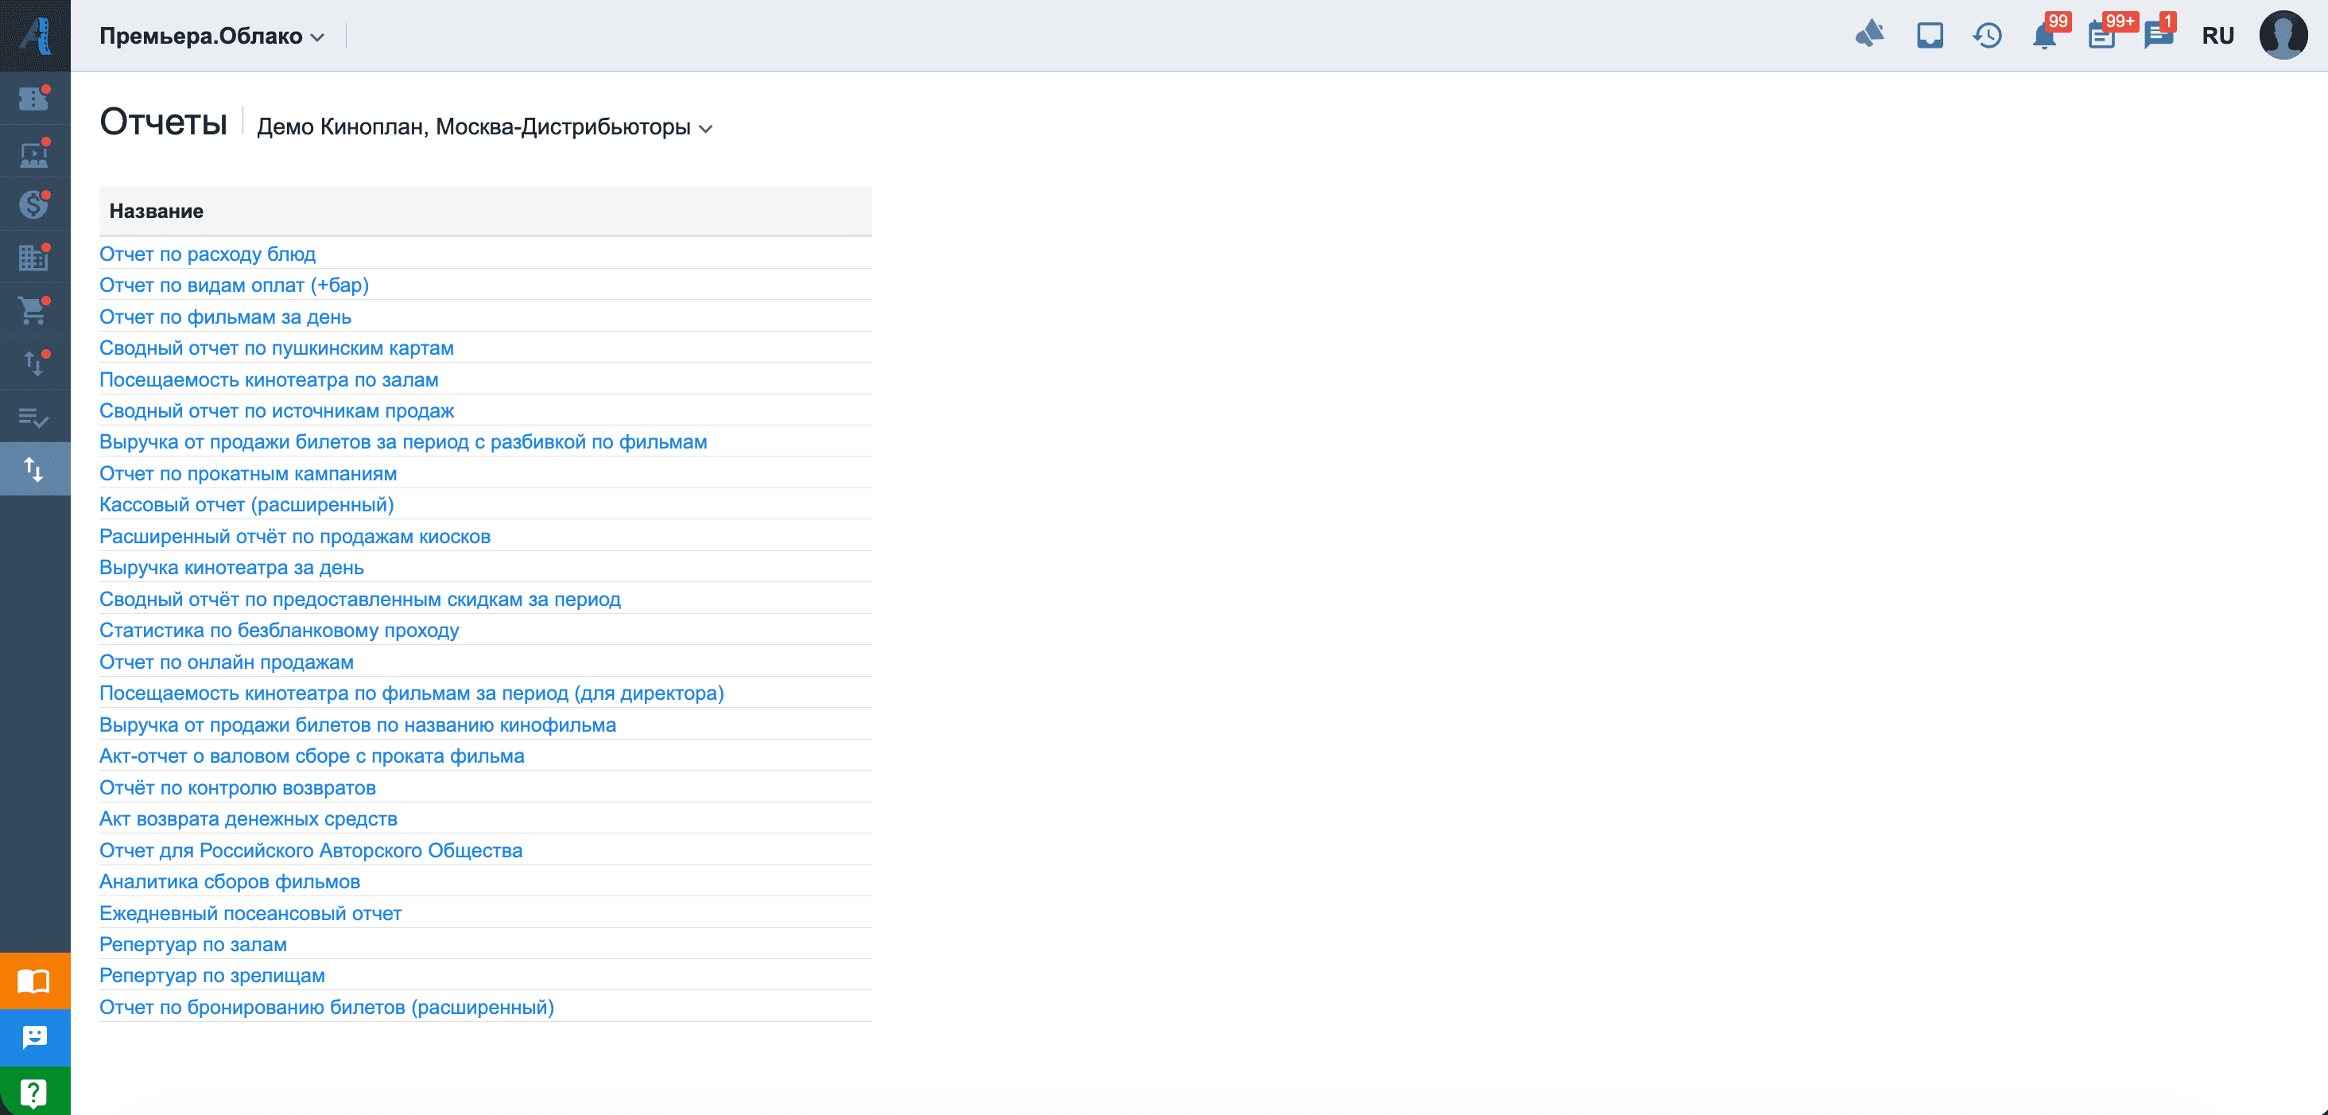Click the green question mark help button
Image resolution: width=2328 pixels, height=1115 pixels.
tap(34, 1093)
